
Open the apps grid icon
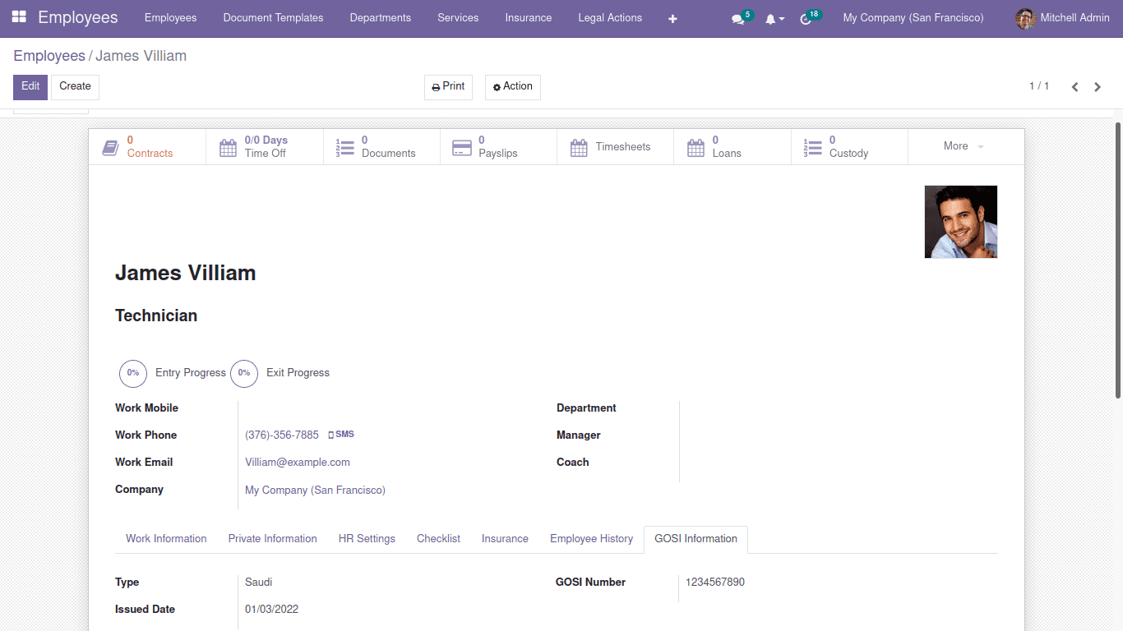tap(18, 17)
